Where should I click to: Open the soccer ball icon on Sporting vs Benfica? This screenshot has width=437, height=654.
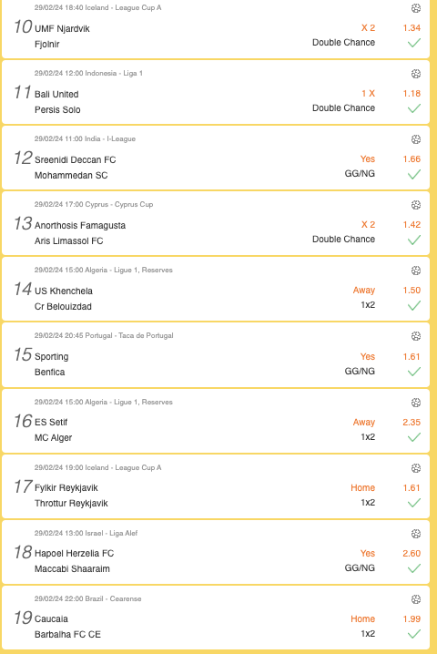[x=416, y=336]
